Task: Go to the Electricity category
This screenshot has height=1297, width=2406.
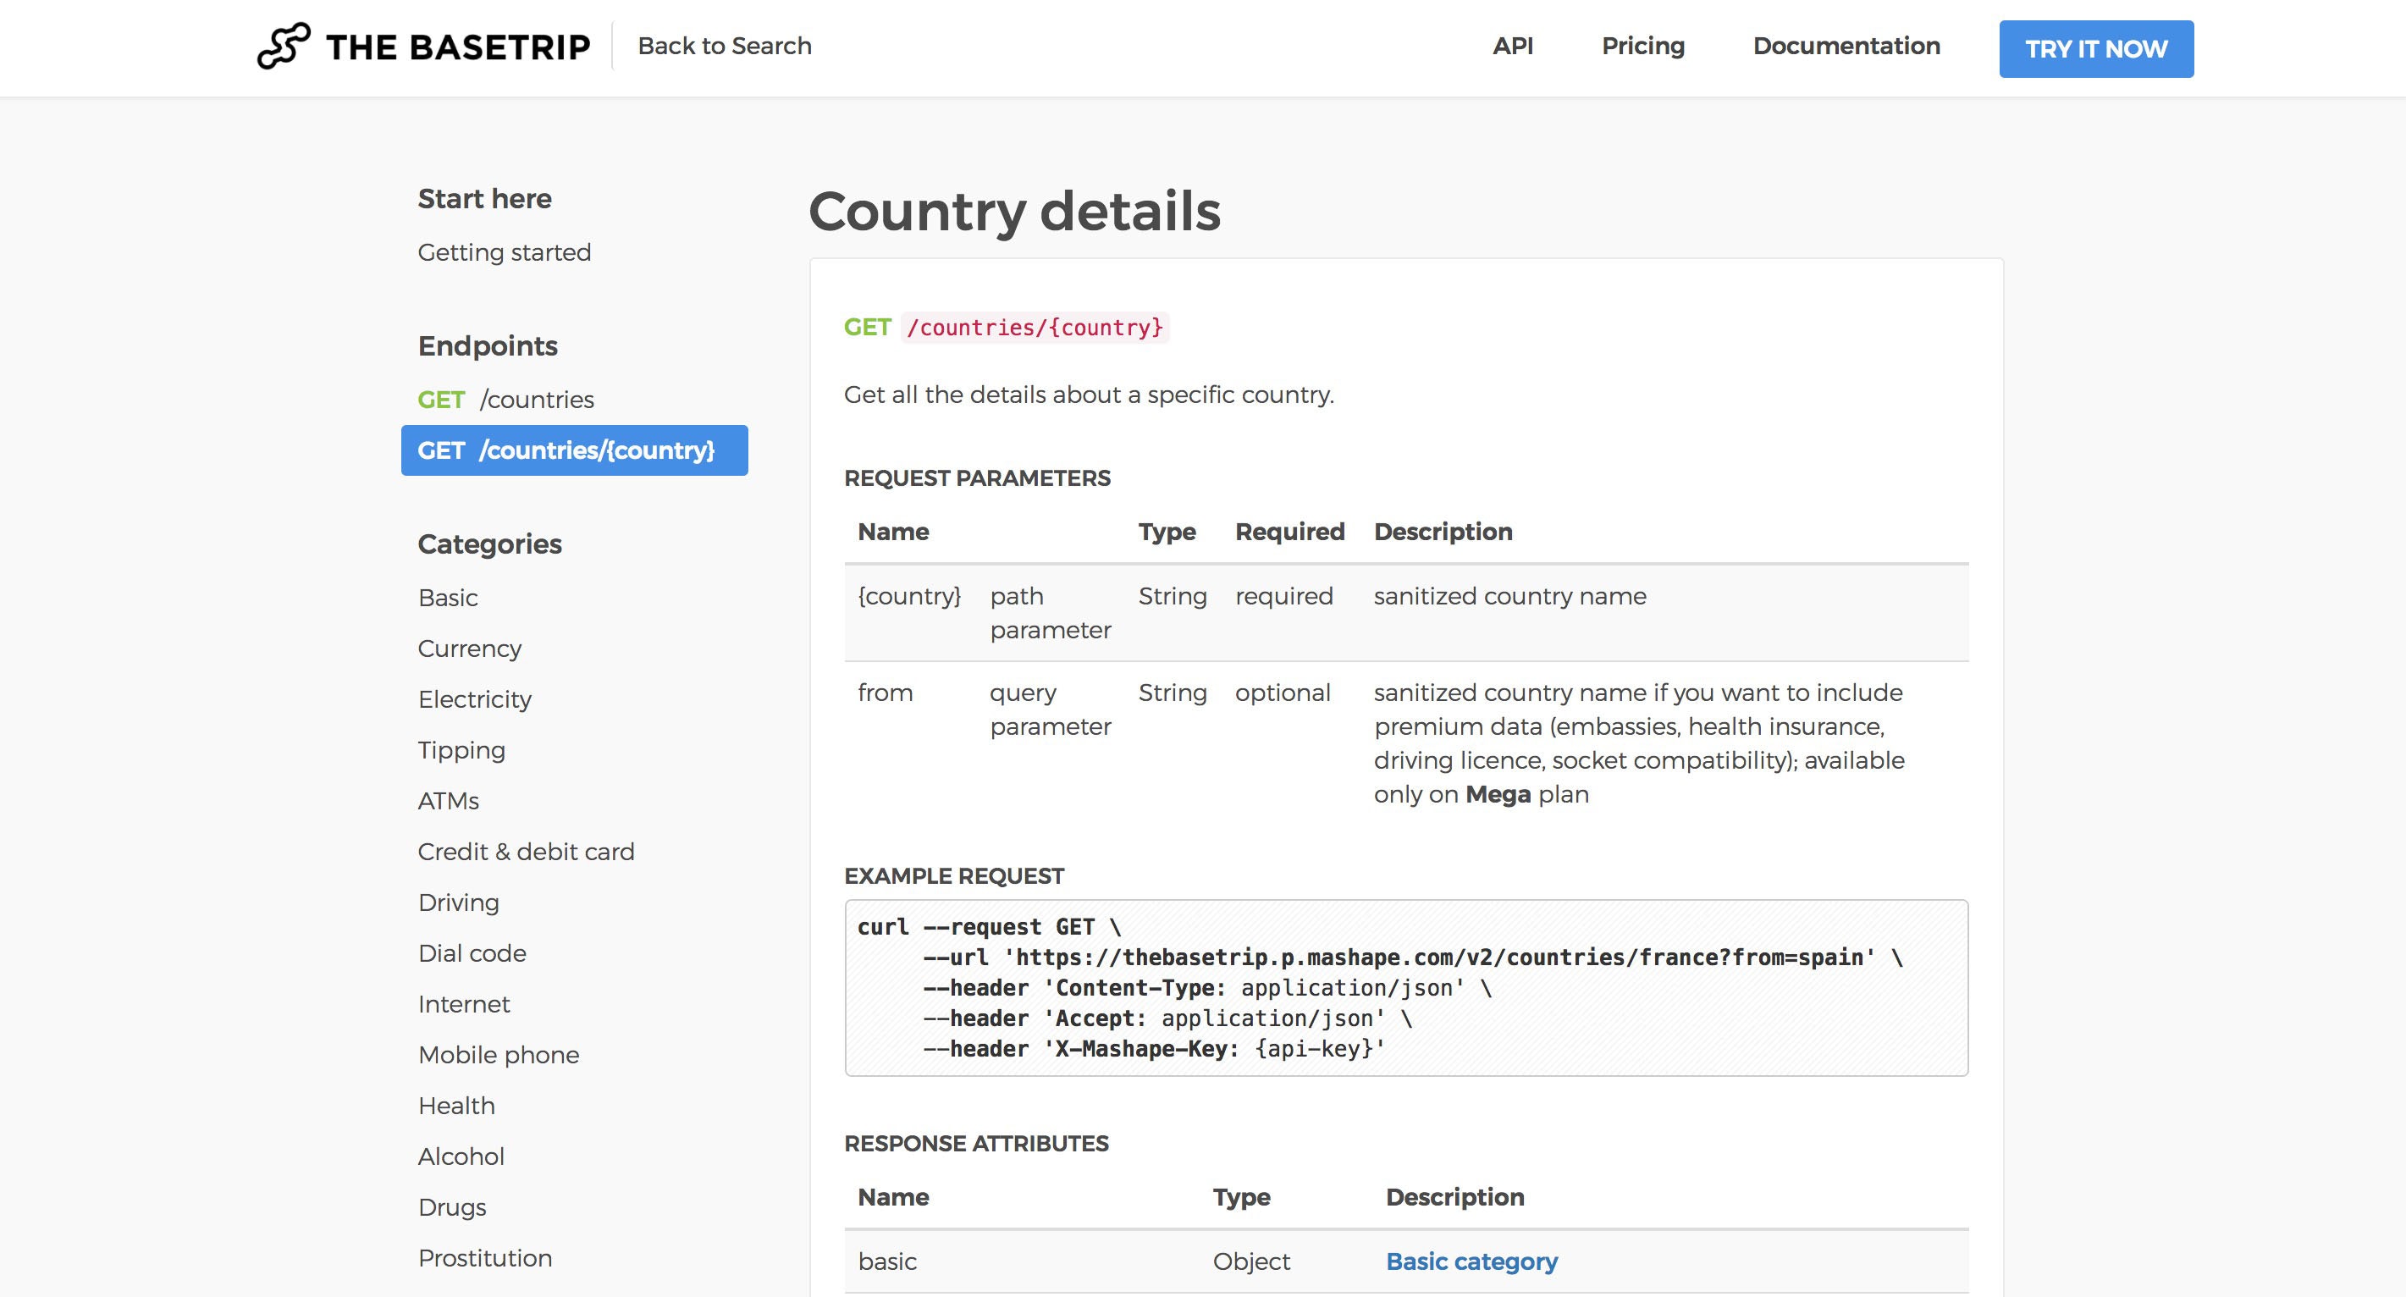Action: 474,699
